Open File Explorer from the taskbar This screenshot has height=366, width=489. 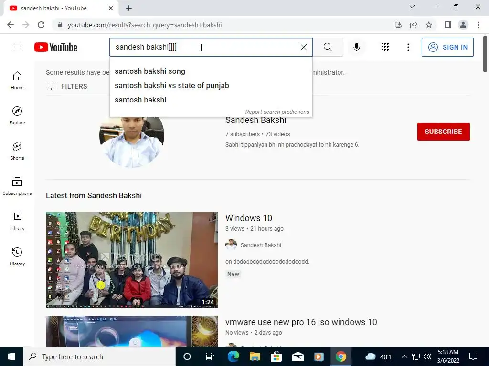255,356
